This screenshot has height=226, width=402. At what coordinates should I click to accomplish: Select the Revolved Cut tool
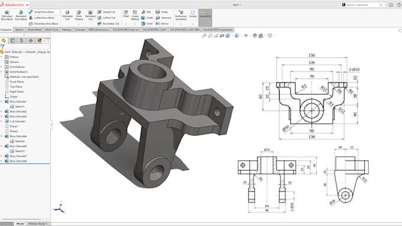point(90,15)
